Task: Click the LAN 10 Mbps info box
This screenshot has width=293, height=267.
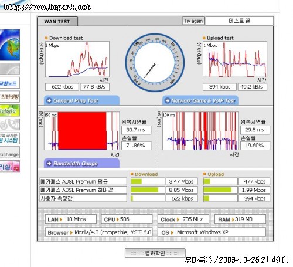Action: 71,219
